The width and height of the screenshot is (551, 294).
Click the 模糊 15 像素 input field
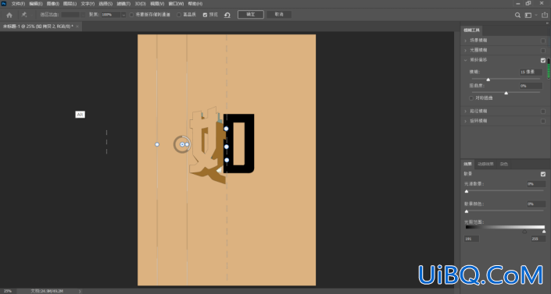(x=531, y=72)
